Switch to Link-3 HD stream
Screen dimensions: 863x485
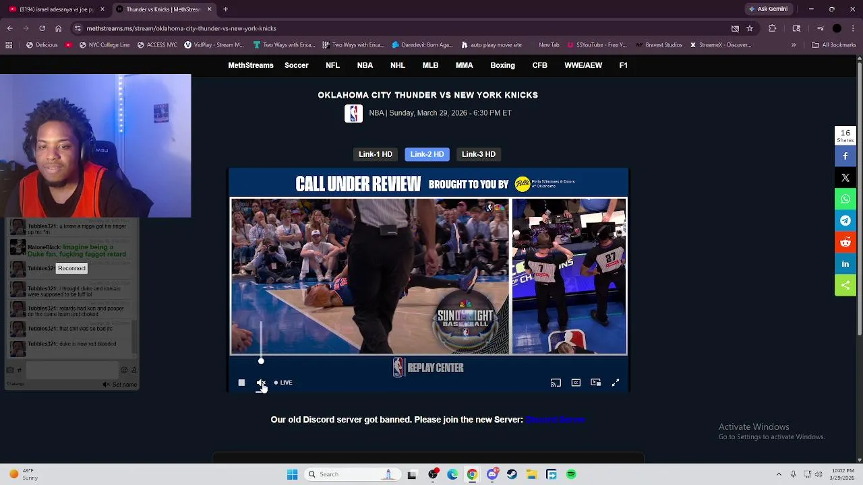(x=479, y=154)
